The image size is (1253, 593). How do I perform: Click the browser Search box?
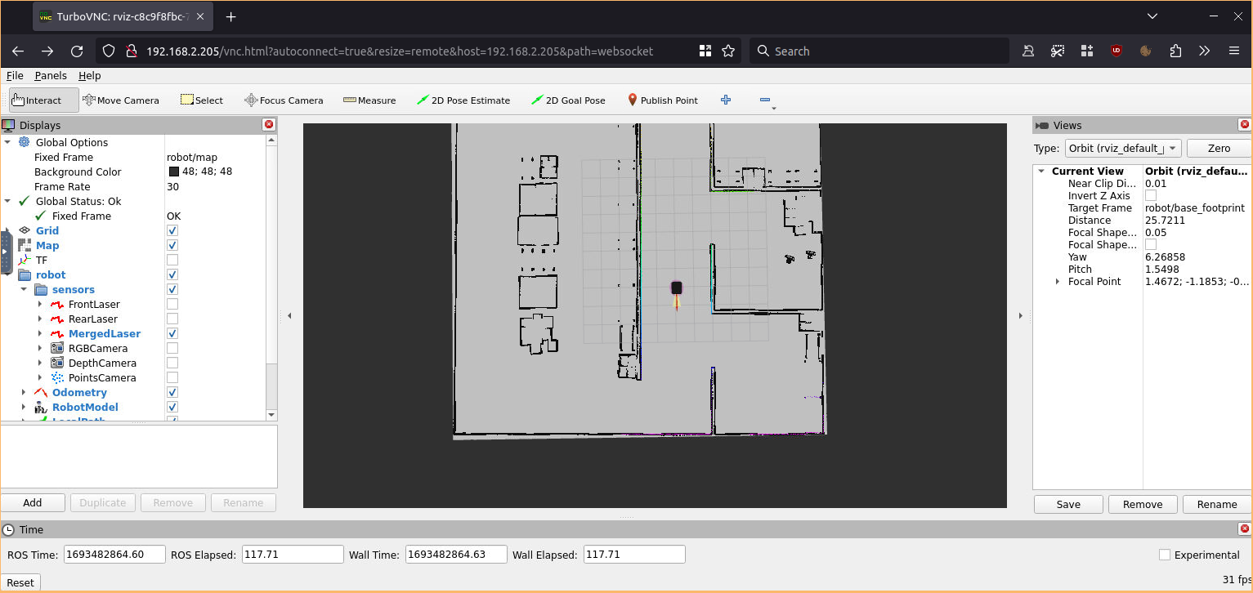[879, 51]
